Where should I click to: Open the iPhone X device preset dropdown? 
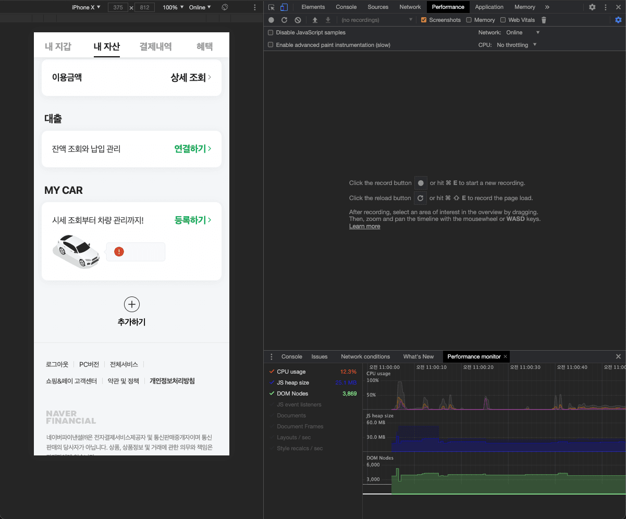pyautogui.click(x=85, y=7)
